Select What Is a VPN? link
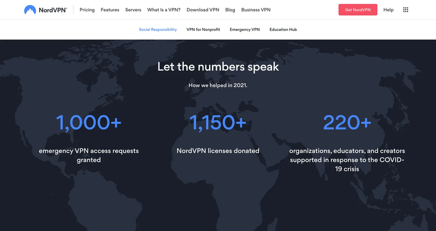Viewport: 436px width, 231px height. point(164,10)
